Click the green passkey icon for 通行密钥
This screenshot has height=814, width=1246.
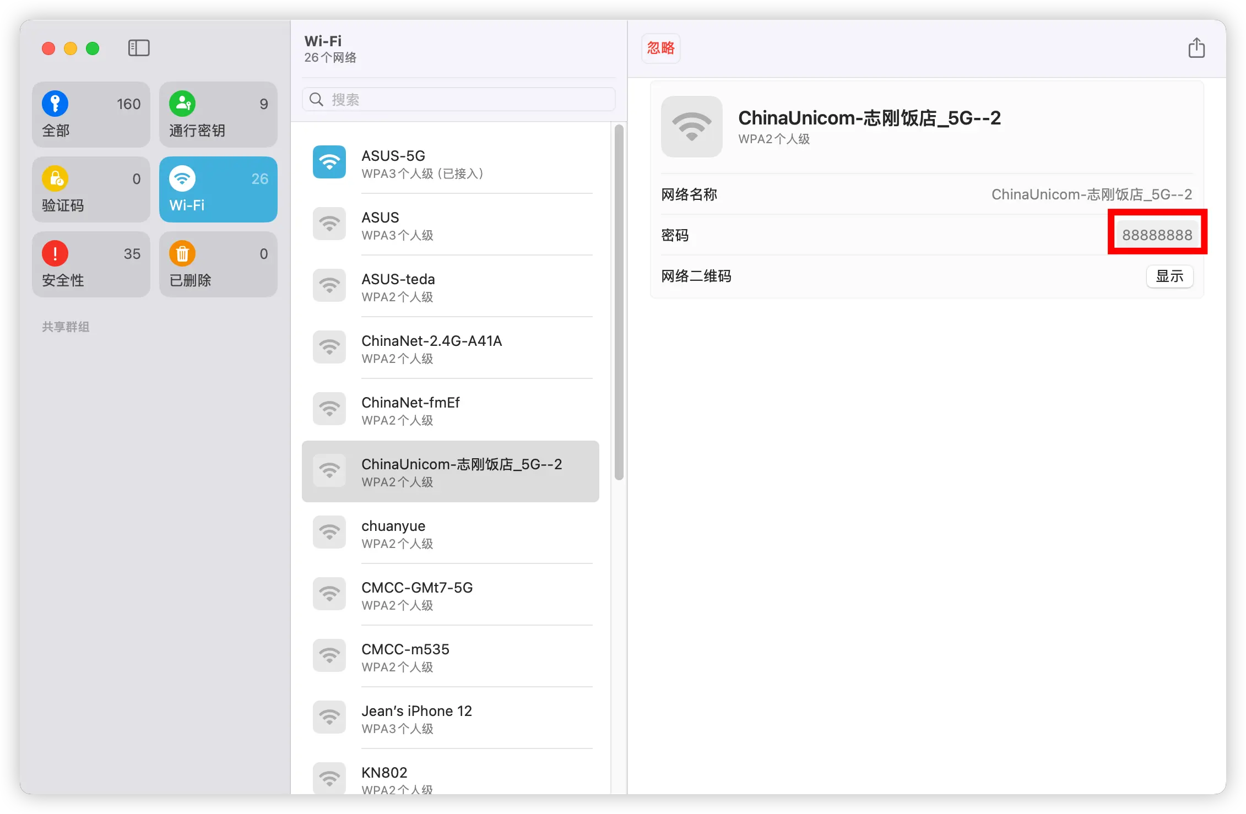point(182,104)
